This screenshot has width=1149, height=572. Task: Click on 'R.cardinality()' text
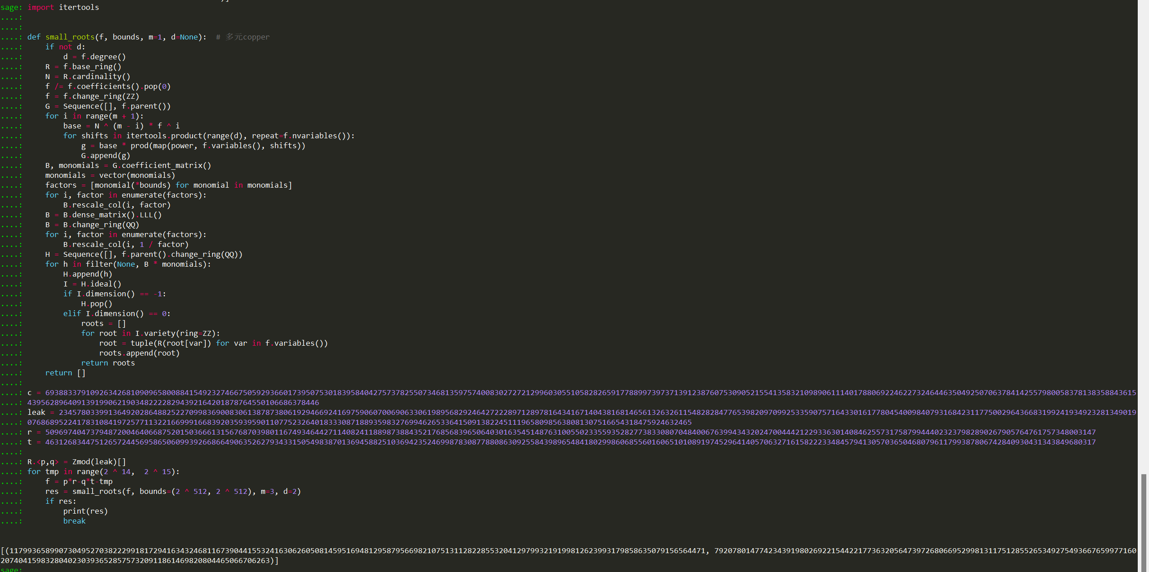[97, 76]
